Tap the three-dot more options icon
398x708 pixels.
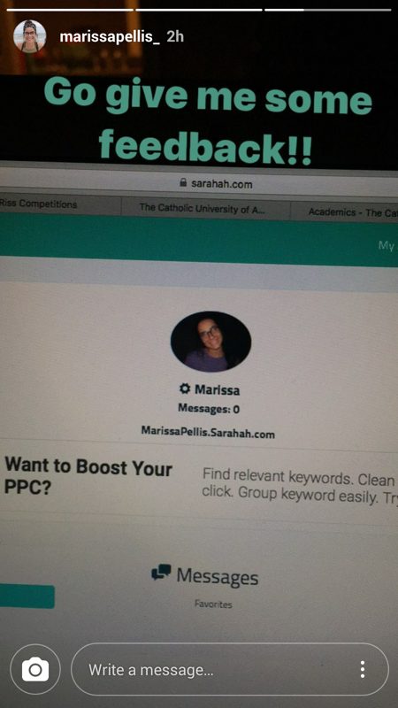[363, 669]
